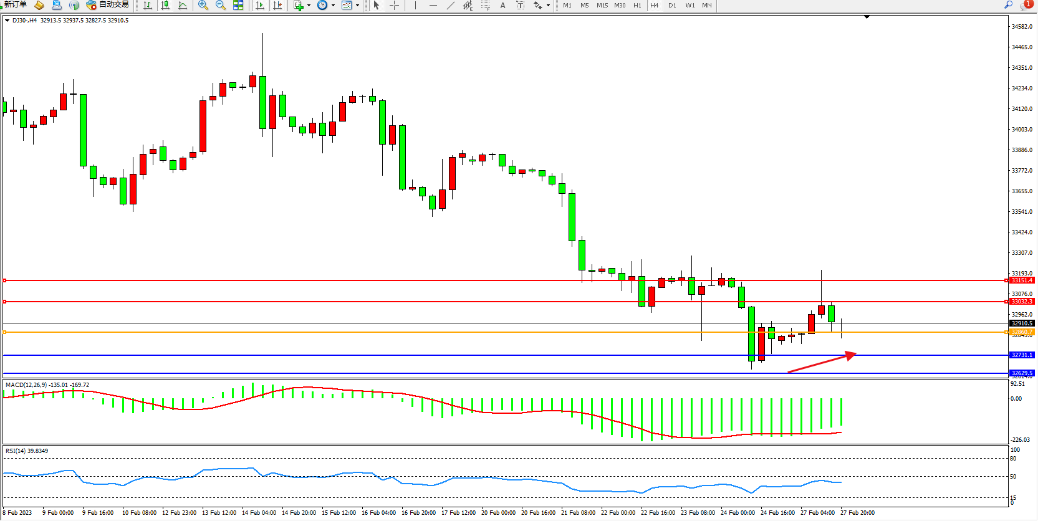Select the crosshair cursor tool

394,5
